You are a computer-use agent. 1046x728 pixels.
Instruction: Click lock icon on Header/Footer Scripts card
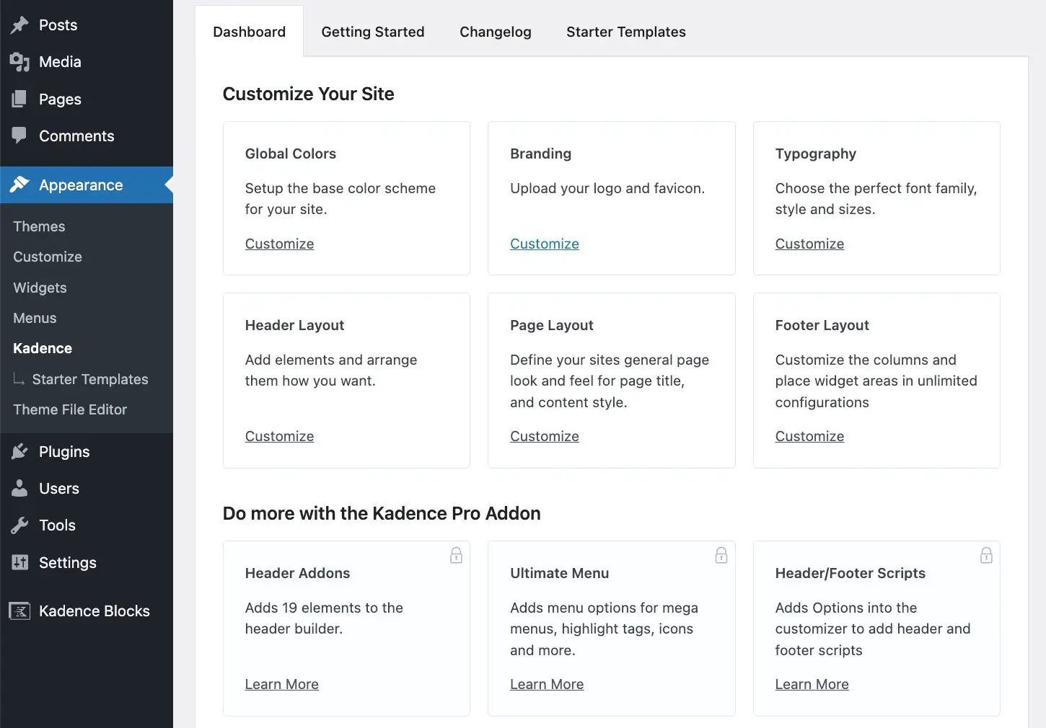[x=986, y=555]
